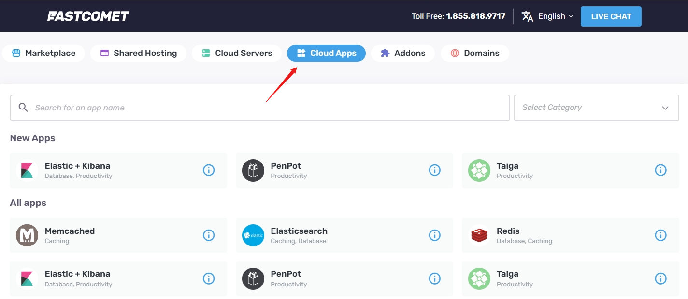The image size is (688, 299).
Task: Show info for Memcached
Action: (209, 235)
